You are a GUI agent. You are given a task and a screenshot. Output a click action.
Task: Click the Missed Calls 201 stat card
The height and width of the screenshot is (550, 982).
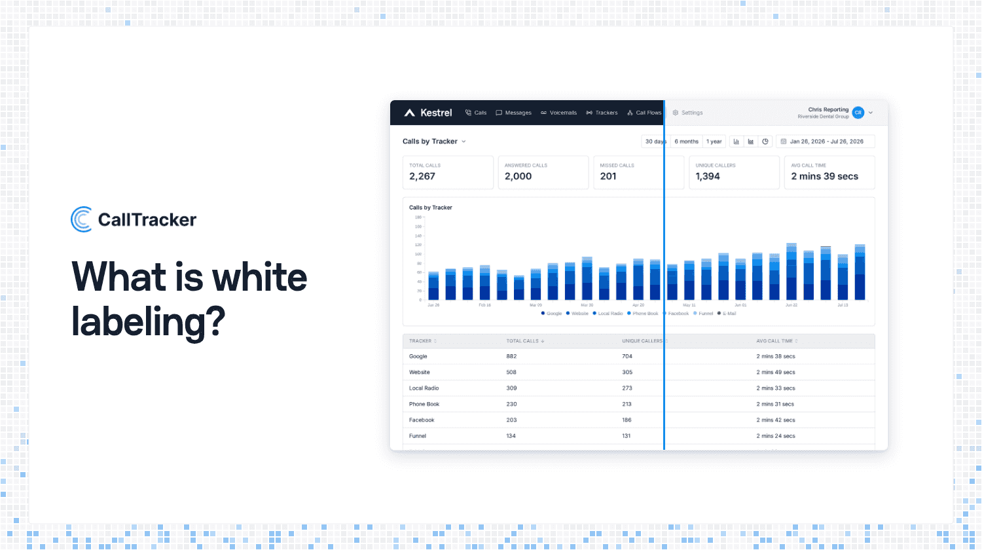coord(639,172)
